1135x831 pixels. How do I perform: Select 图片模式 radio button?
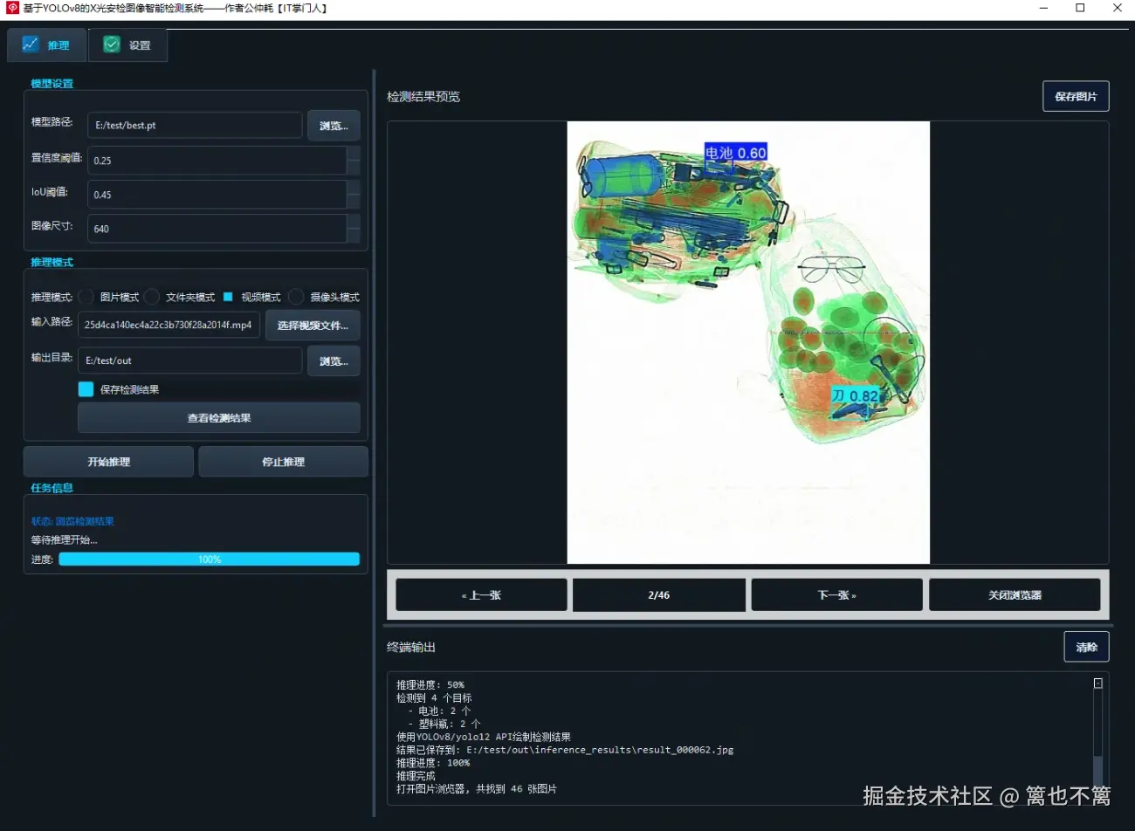tap(86, 297)
